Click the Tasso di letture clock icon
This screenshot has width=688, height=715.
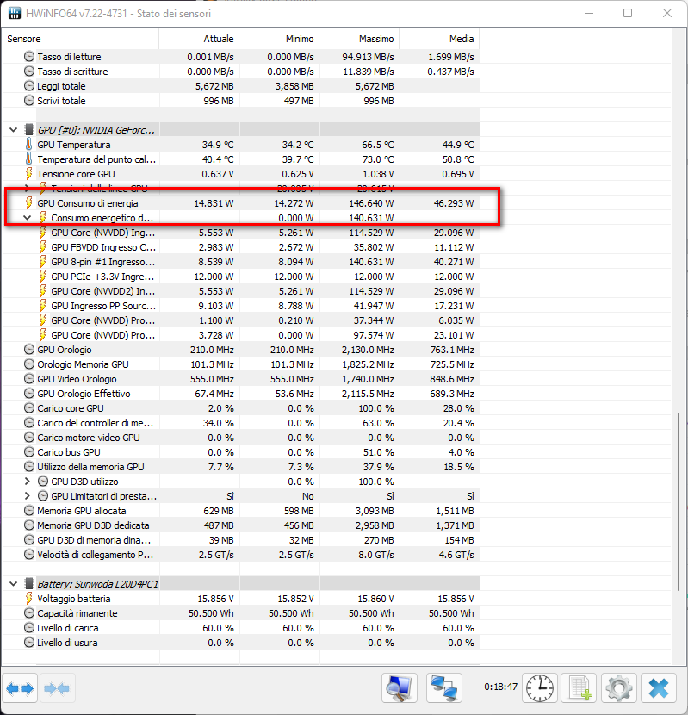tap(29, 57)
